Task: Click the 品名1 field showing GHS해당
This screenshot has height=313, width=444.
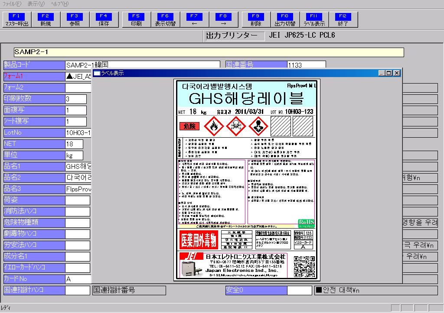Action: tap(78, 167)
